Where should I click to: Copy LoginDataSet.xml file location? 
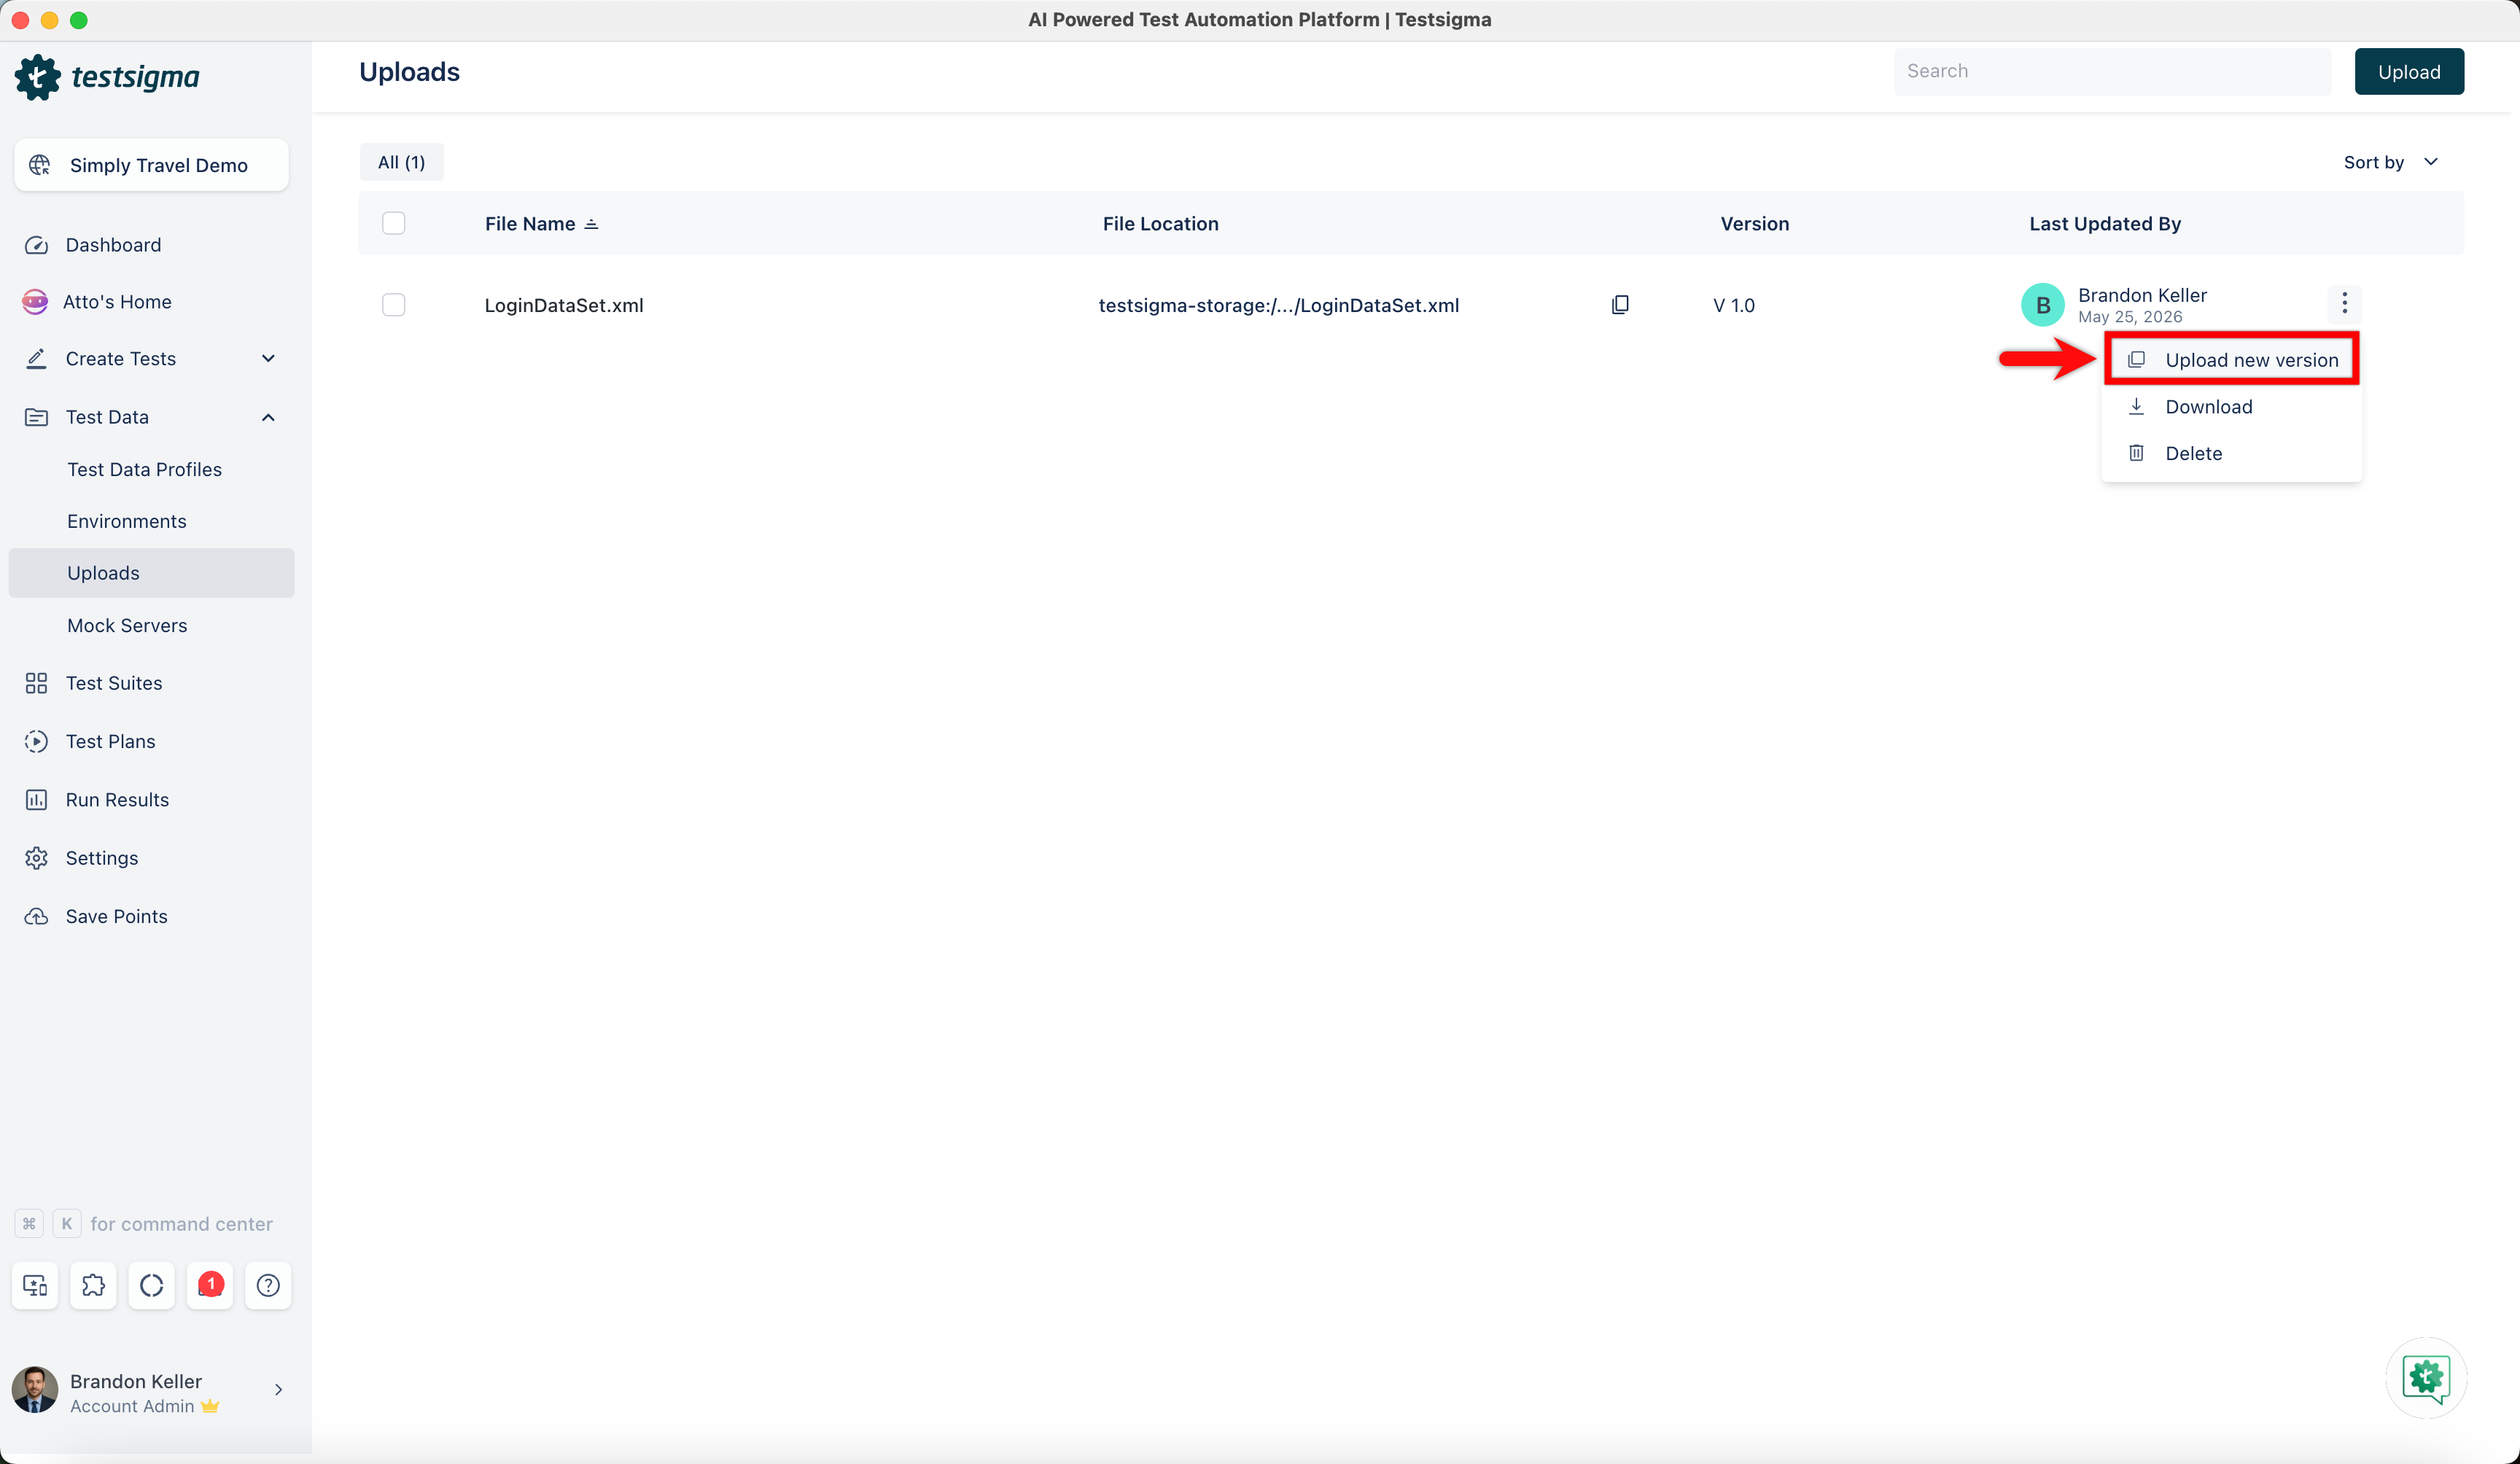click(x=1620, y=305)
